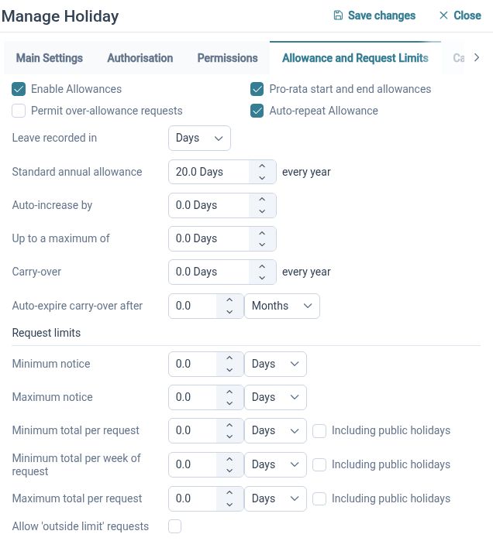Image resolution: width=493 pixels, height=541 pixels.
Task: Open Minimum notice unit dropdown
Action: tap(275, 364)
